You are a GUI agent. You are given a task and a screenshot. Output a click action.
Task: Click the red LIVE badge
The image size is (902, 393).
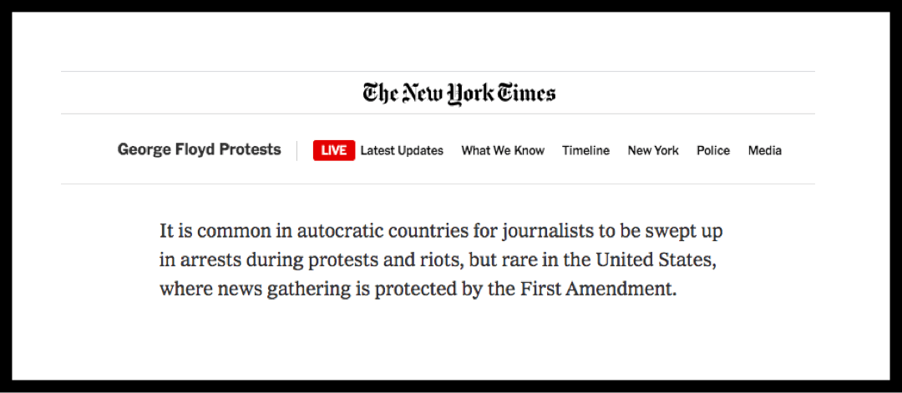point(333,150)
